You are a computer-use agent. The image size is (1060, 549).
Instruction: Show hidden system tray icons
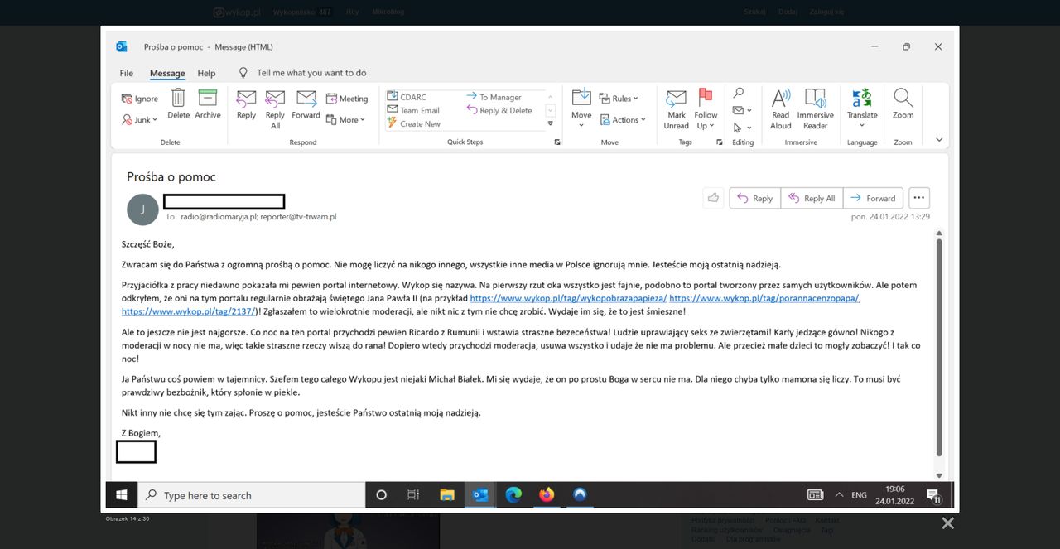pyautogui.click(x=839, y=495)
